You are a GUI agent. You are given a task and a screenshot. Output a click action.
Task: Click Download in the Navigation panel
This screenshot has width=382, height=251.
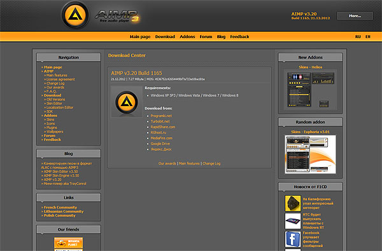click(x=53, y=95)
